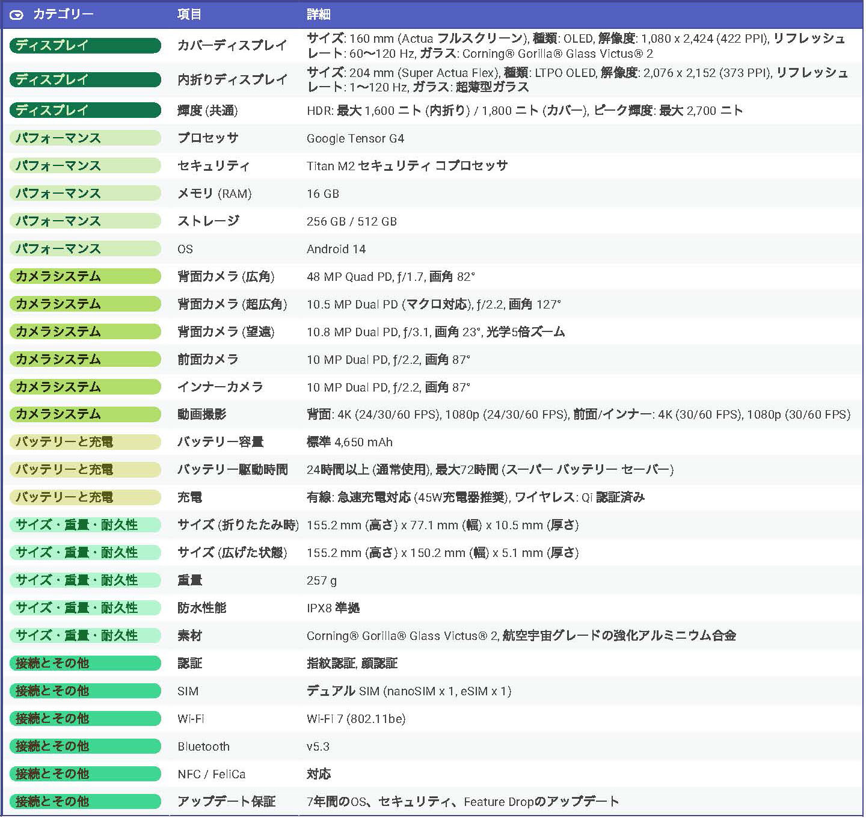Click the 10.8 MP Dual PD detail
The image size is (866, 818).
click(436, 332)
